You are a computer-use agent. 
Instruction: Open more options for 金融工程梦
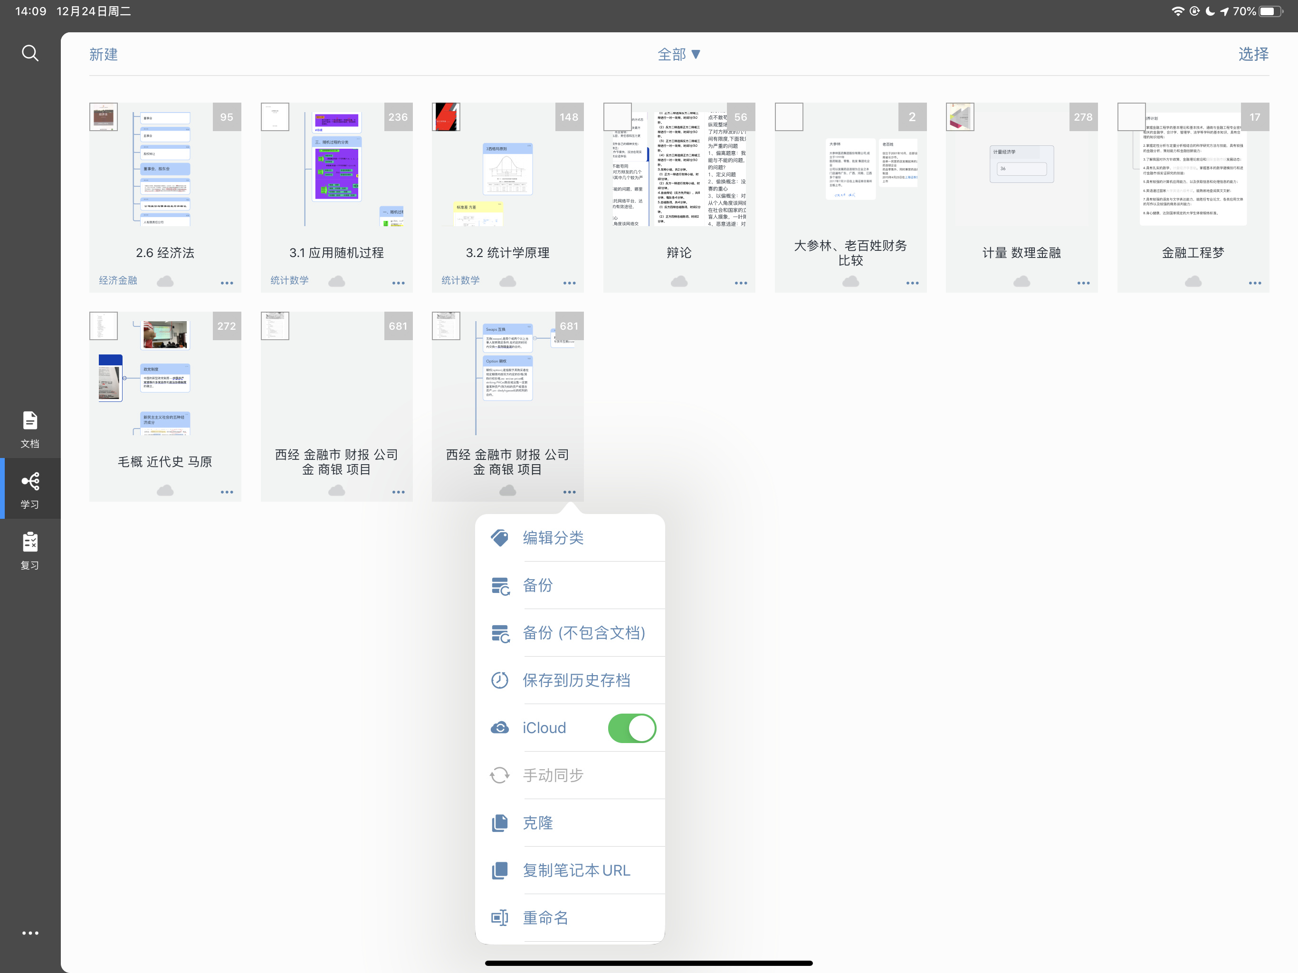point(1255,283)
